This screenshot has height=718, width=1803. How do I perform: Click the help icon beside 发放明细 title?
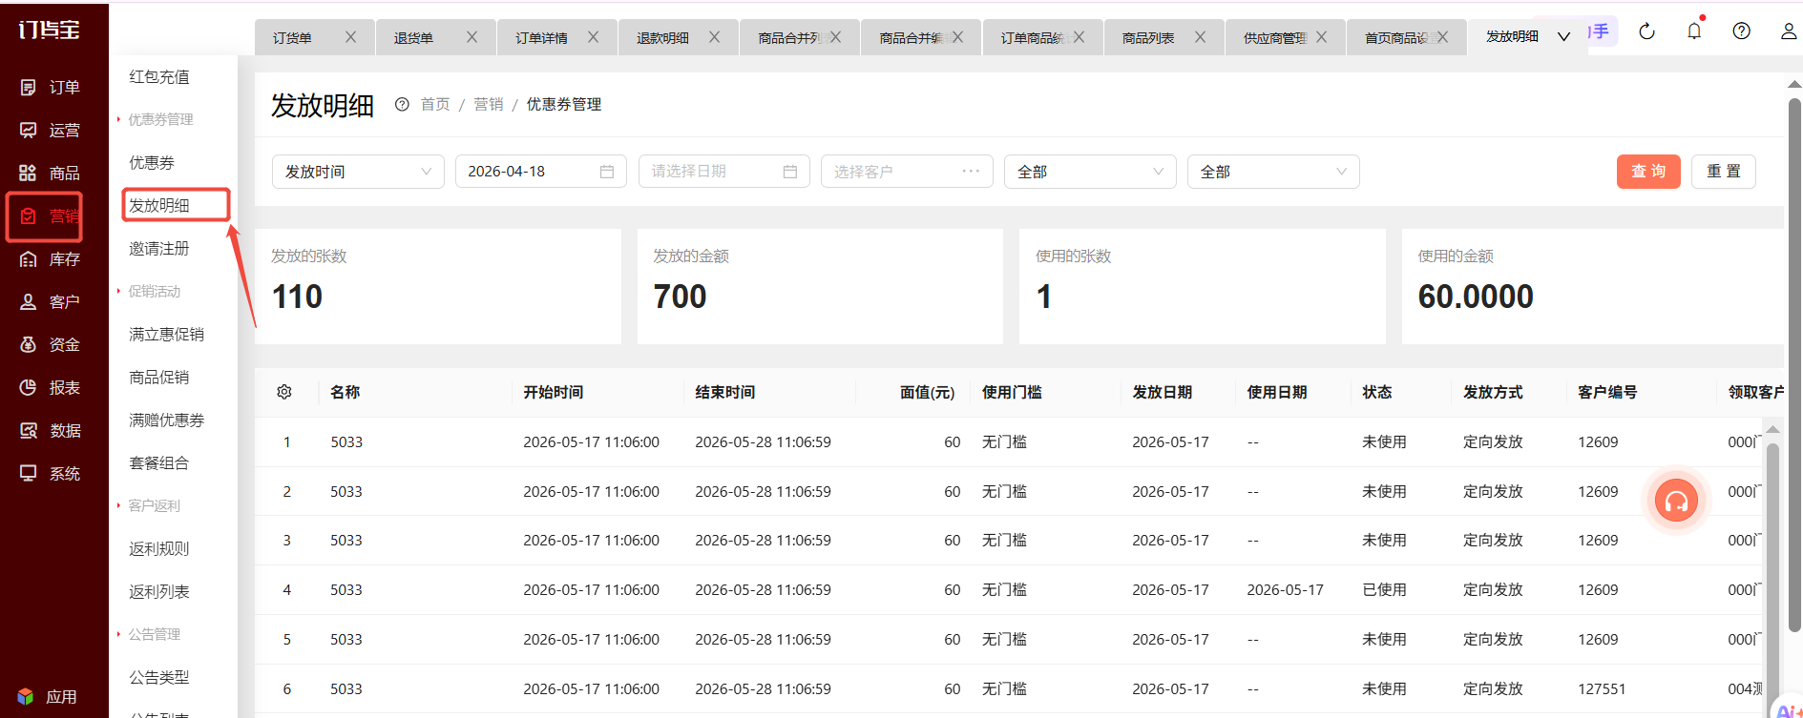[402, 105]
